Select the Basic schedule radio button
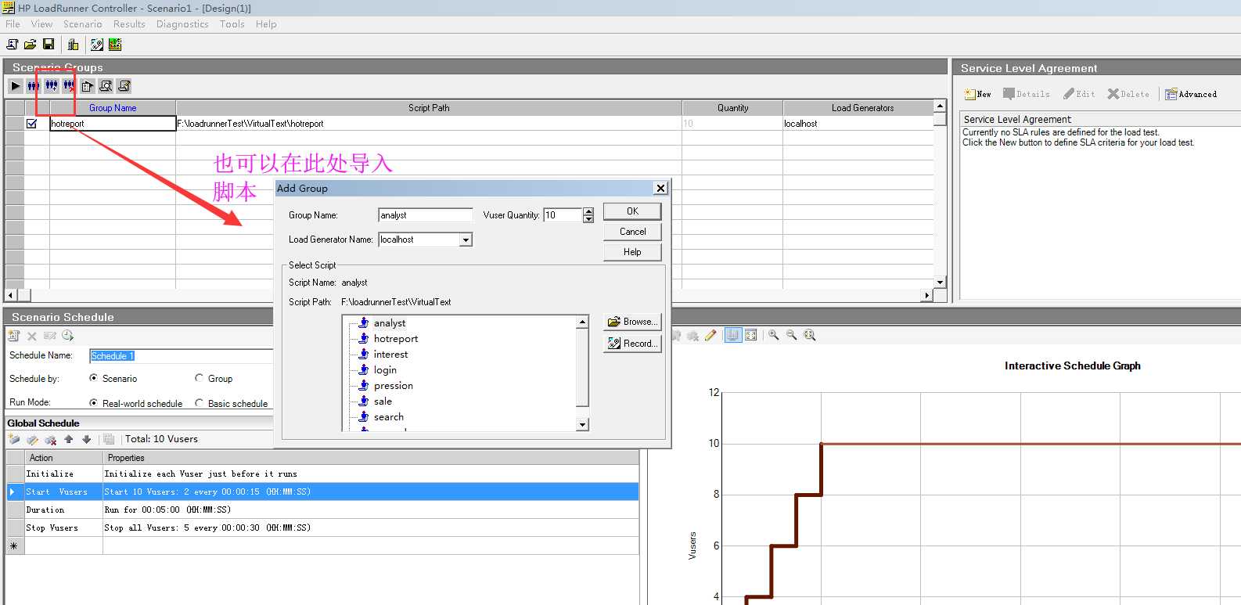1241x605 pixels. pyautogui.click(x=199, y=403)
